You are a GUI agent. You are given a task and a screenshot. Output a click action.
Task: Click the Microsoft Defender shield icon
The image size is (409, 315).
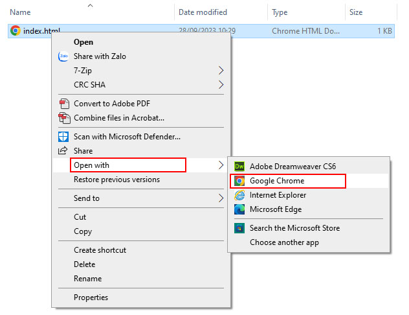(63, 137)
